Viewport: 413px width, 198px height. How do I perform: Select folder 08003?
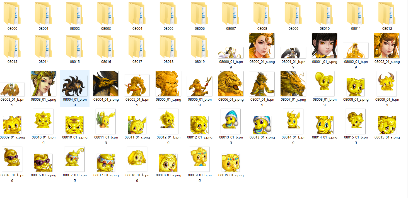coord(106,14)
